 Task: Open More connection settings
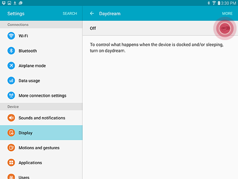(x=41, y=95)
